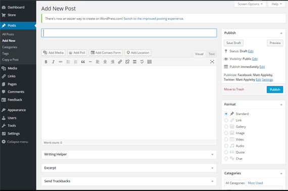Image resolution: width=288 pixels, height=191 pixels.
Task: Click Move to Trash link
Action: click(x=234, y=89)
